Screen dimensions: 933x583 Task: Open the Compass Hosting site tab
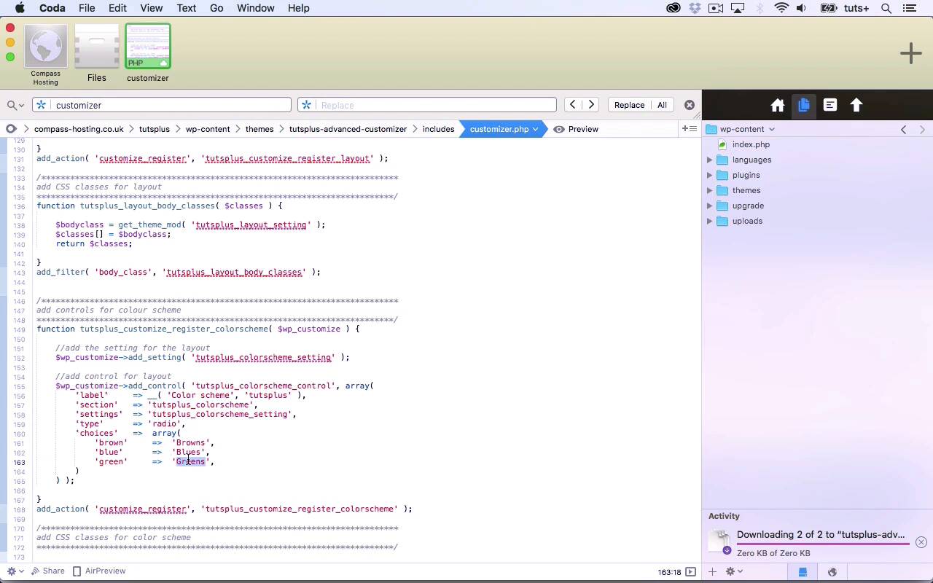[x=46, y=47]
